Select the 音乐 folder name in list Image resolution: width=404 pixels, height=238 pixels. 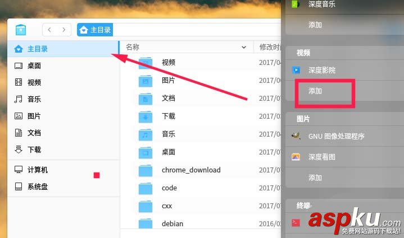pyautogui.click(x=169, y=134)
